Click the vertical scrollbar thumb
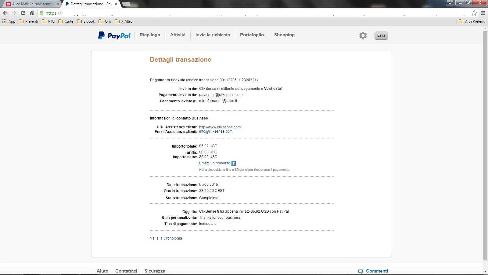Image resolution: width=488 pixels, height=275 pixels. pos(485,145)
